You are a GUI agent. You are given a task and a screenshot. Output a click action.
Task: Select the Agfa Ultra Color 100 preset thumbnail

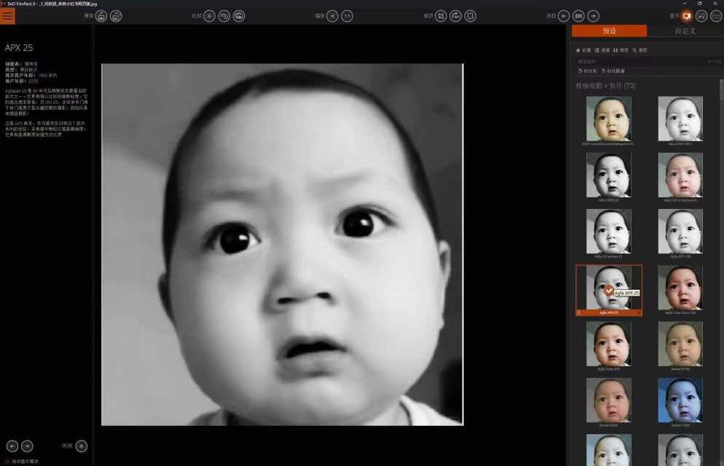680,288
